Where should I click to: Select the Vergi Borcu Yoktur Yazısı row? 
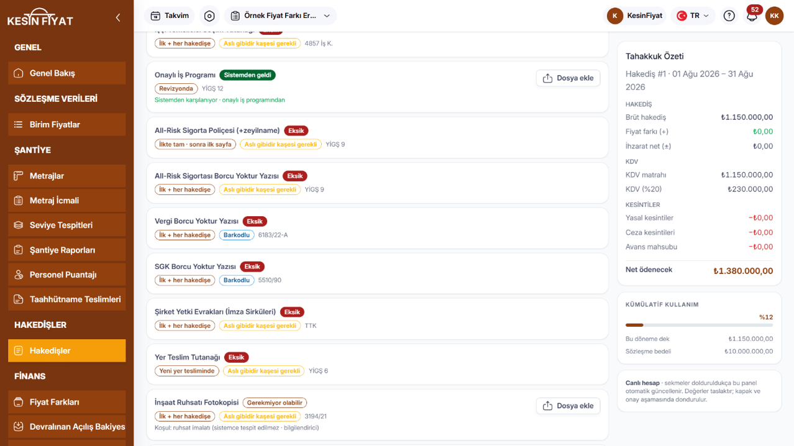(x=377, y=228)
